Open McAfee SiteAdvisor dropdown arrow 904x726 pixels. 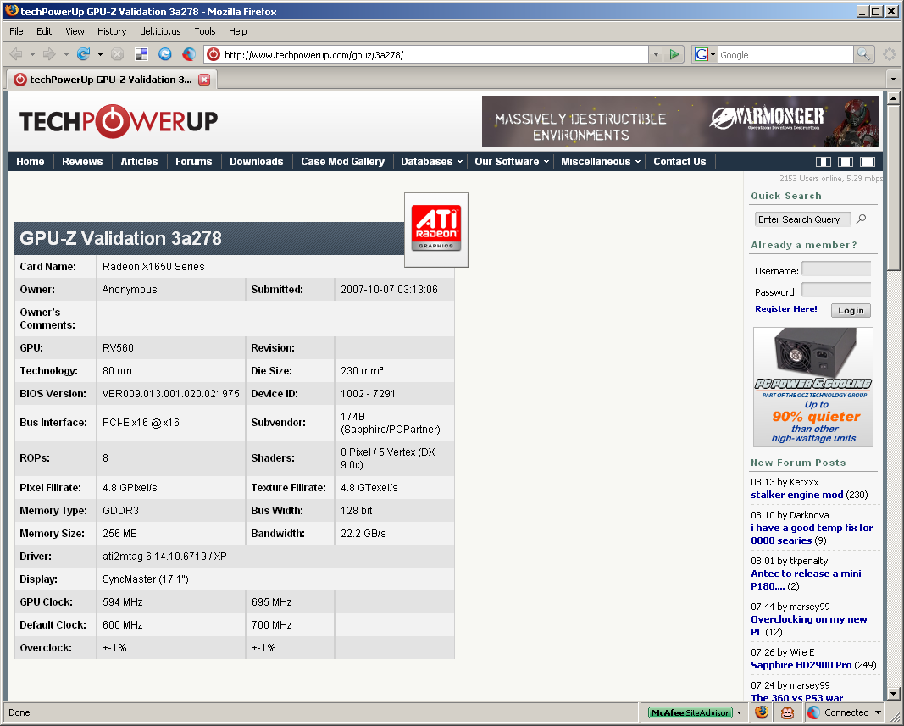(739, 712)
